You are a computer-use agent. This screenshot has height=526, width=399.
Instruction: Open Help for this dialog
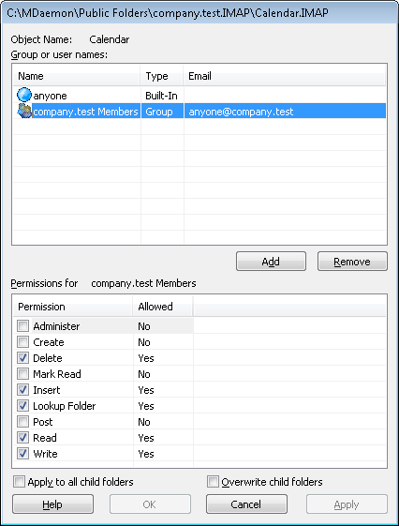[x=52, y=504]
